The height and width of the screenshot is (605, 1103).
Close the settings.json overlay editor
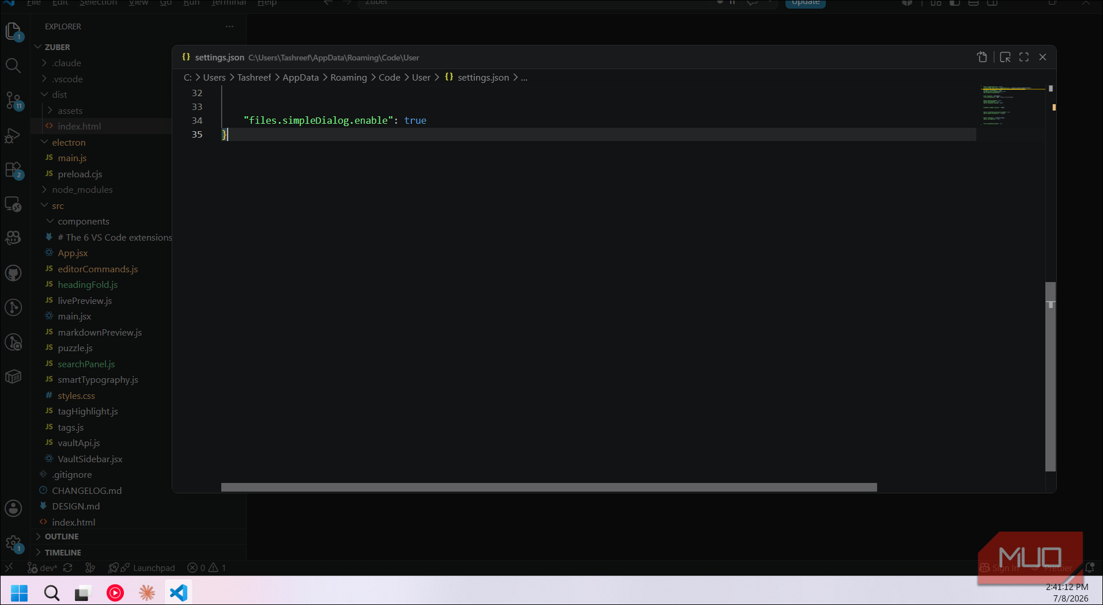1042,57
